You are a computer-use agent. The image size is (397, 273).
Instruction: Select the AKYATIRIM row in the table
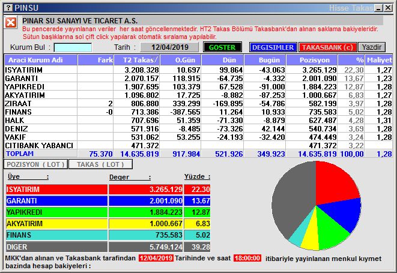click(x=198, y=95)
